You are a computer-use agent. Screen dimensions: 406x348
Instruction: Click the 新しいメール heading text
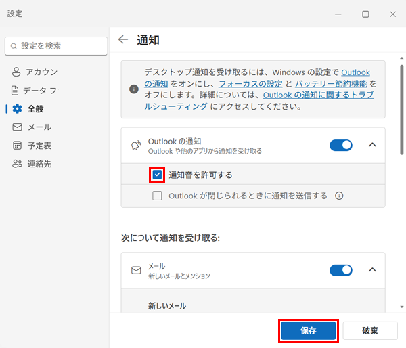pyautogui.click(x=167, y=306)
